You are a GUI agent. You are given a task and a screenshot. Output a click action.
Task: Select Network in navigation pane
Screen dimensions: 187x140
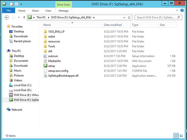click(17, 110)
